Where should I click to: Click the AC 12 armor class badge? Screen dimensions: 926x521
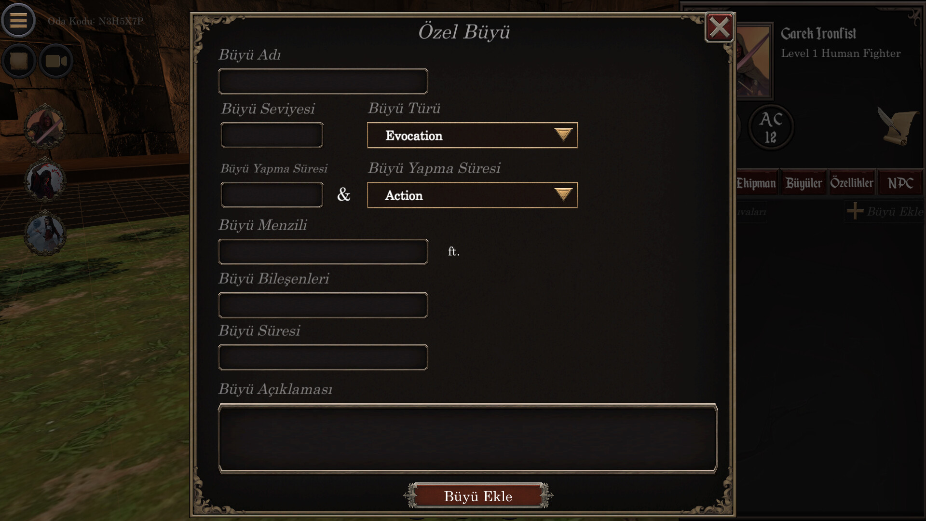pos(771,127)
